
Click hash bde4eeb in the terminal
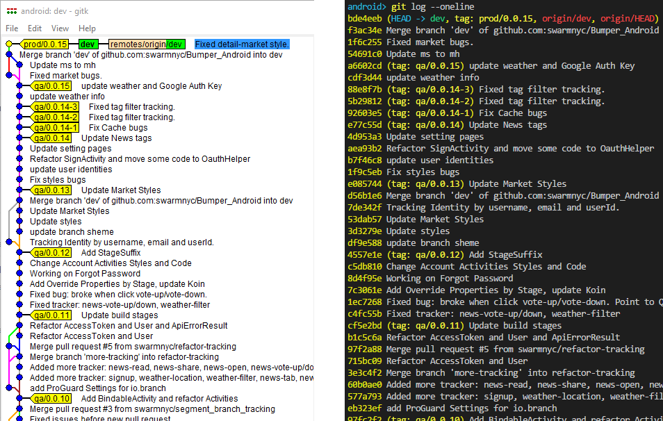364,19
